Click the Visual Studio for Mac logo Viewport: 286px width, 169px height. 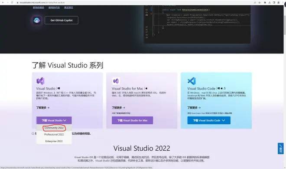[116, 81]
